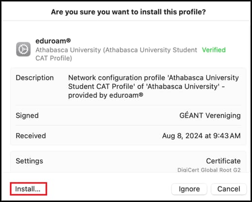Click the network configuration description text
252x202 pixels.
(x=153, y=86)
